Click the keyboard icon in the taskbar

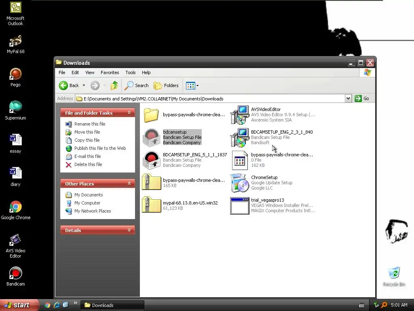pyautogui.click(x=361, y=305)
